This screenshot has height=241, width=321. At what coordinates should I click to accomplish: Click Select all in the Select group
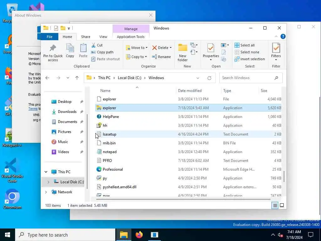pyautogui.click(x=245, y=45)
